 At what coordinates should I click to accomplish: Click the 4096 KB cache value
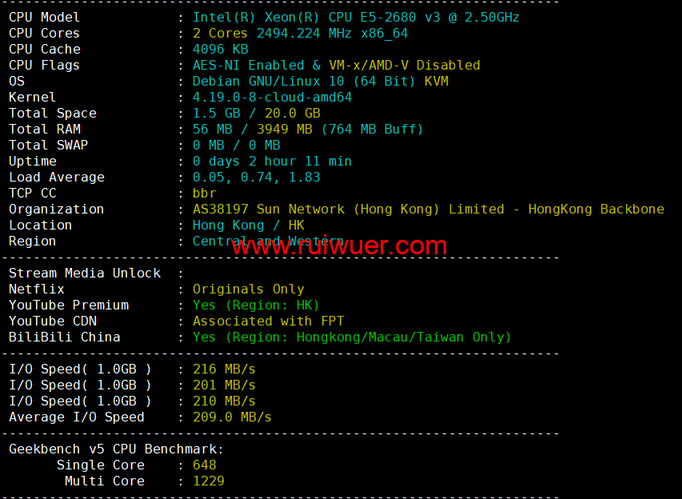click(x=221, y=49)
